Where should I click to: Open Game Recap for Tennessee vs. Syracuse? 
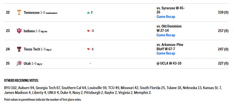[x=166, y=17]
